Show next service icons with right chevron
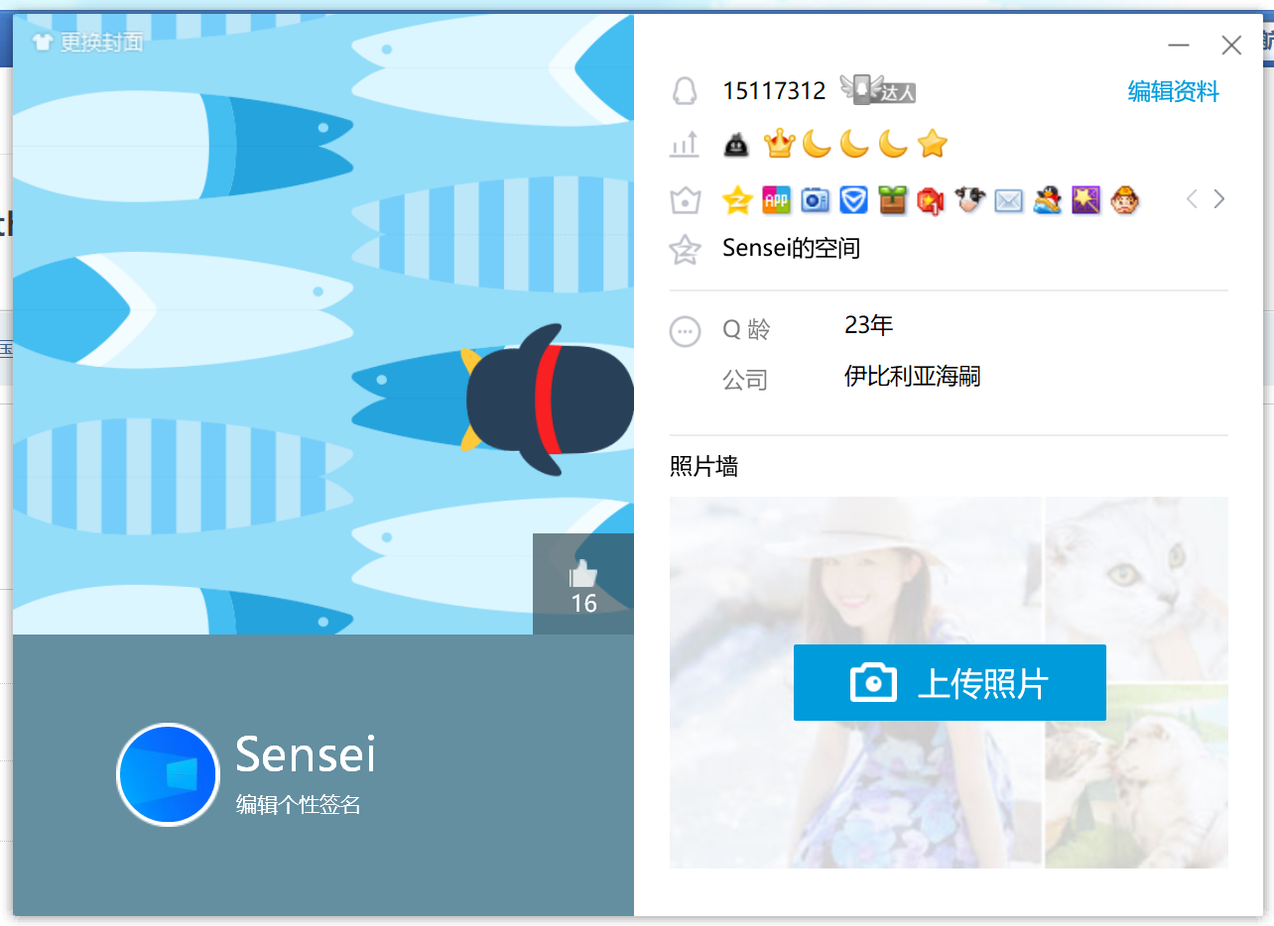 click(x=1219, y=199)
